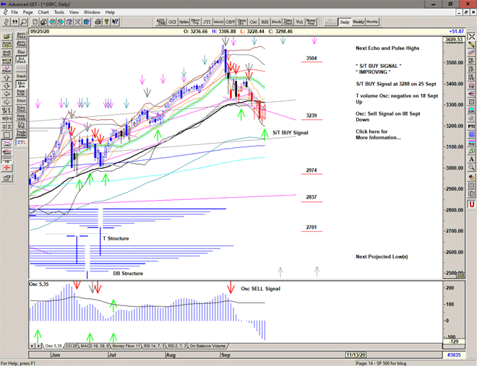Click the right arrow button in left panel

(7, 103)
